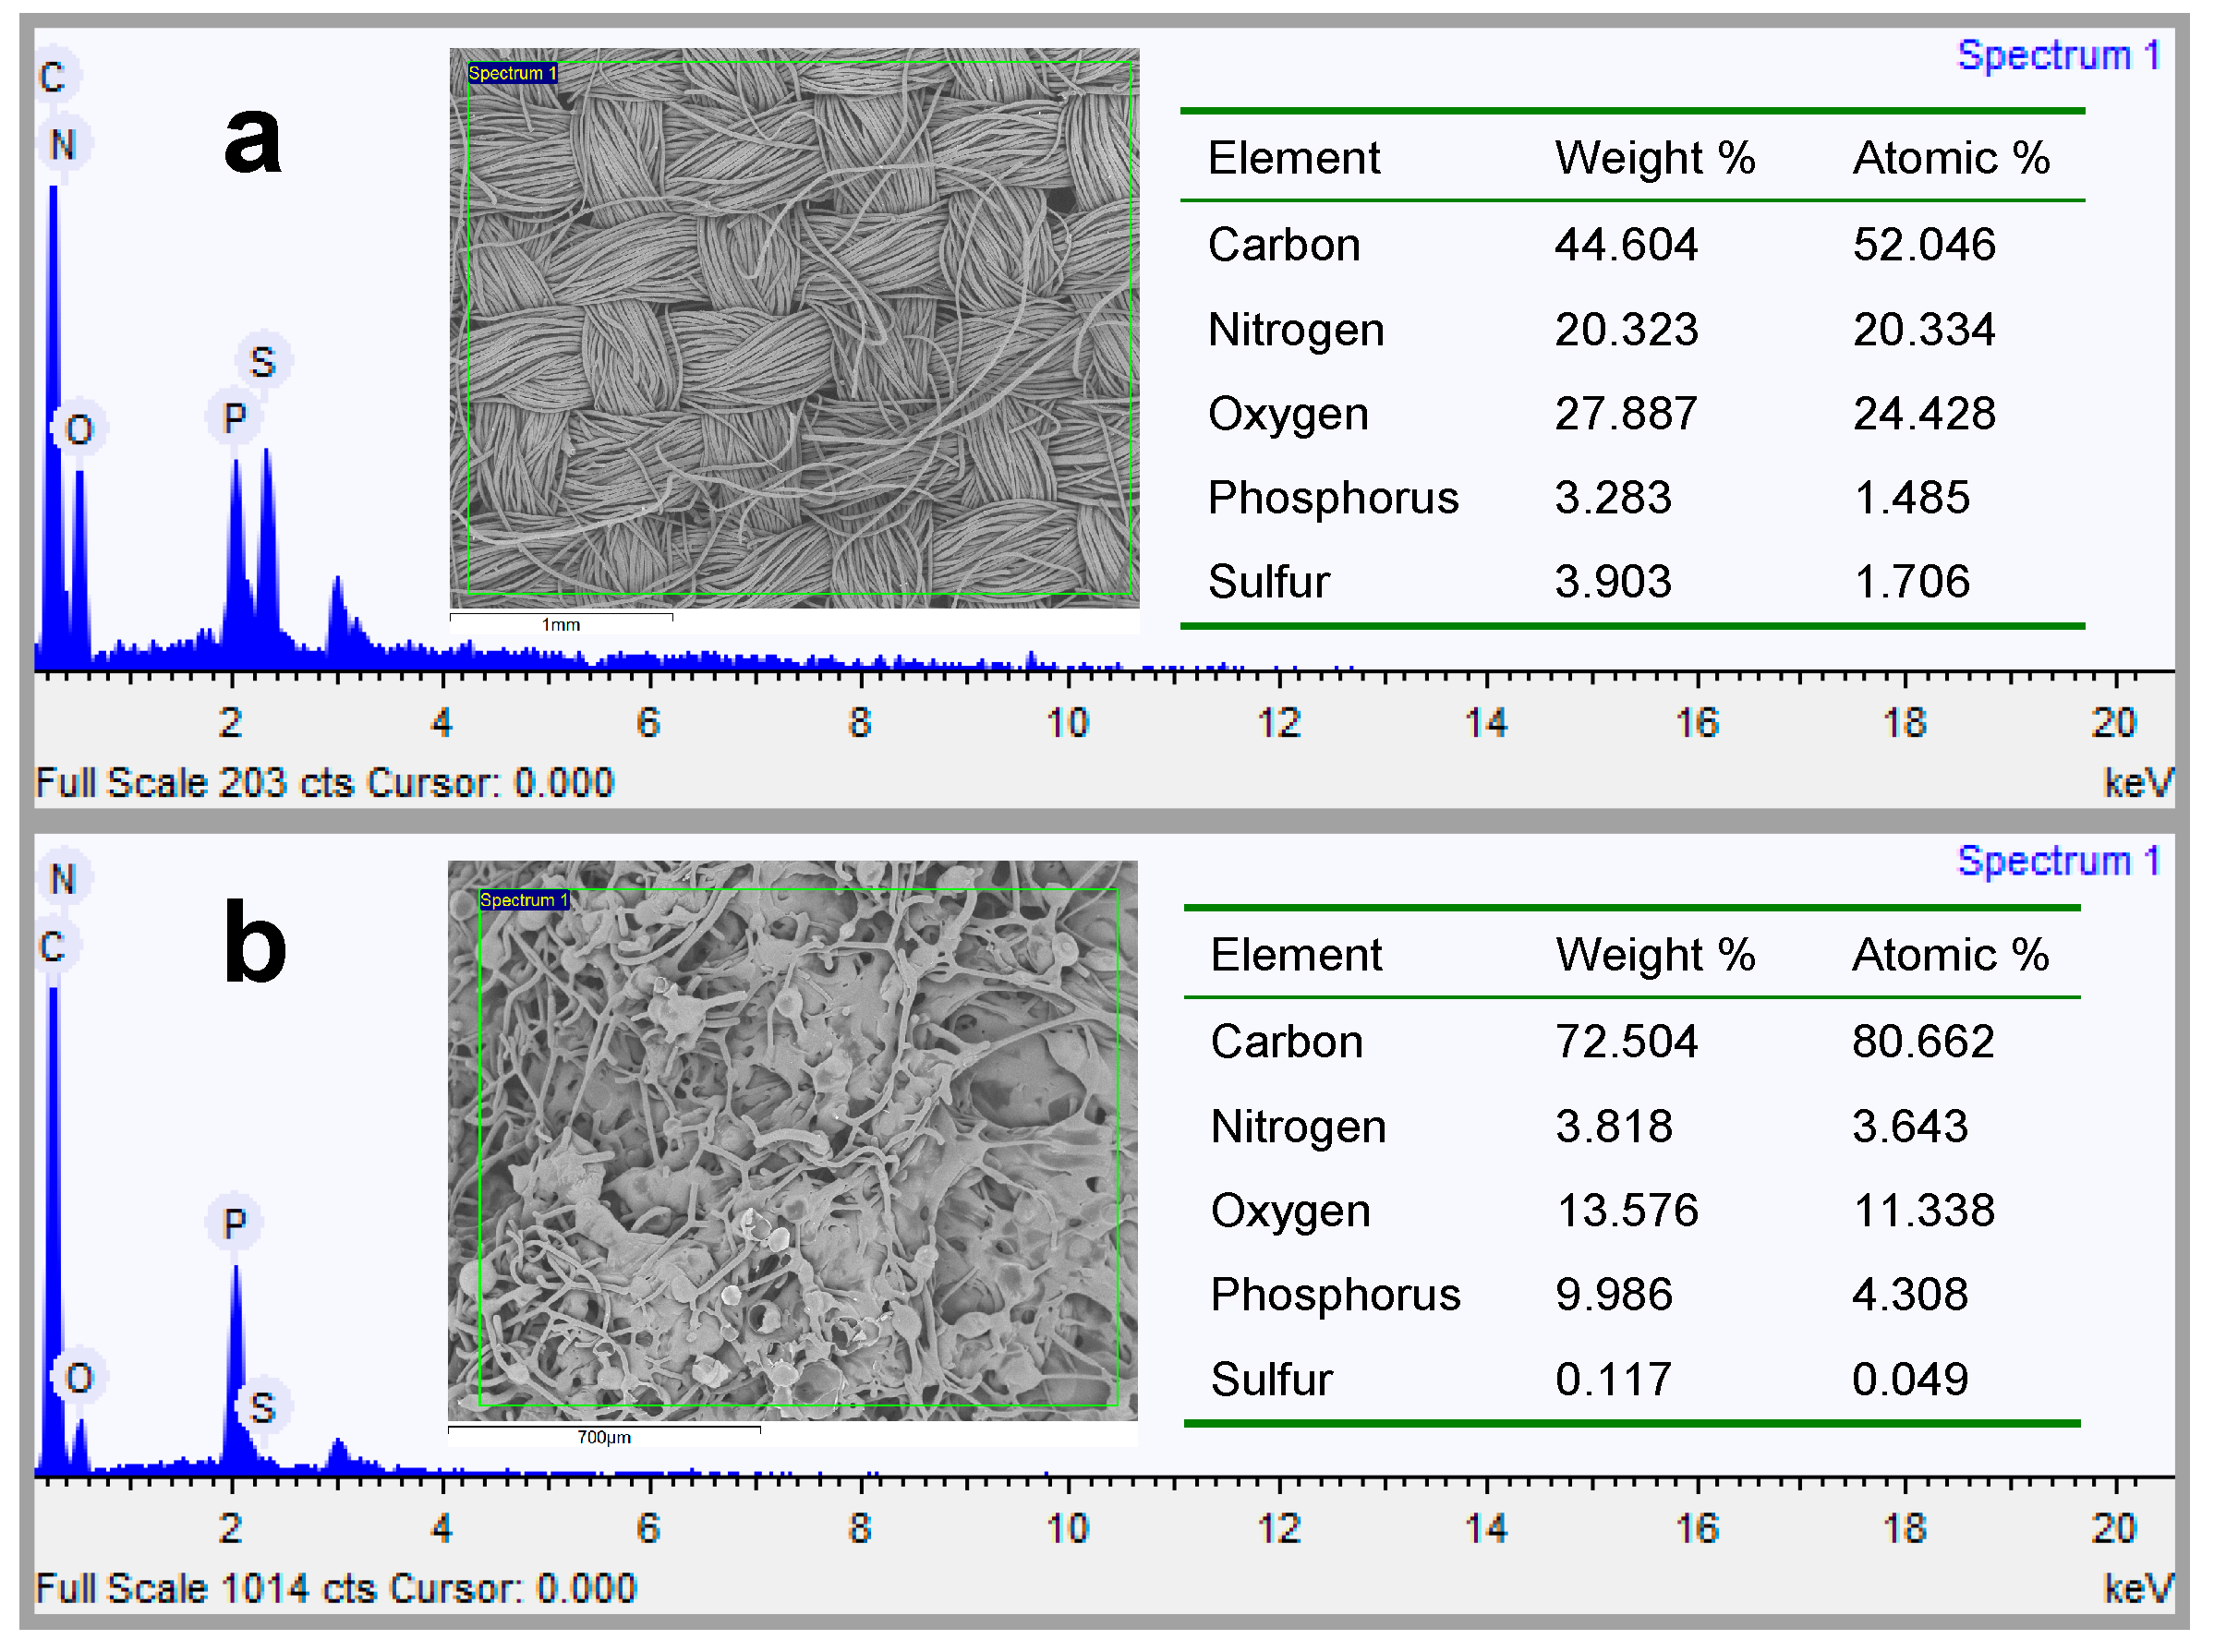The image size is (2214, 1652).
Task: Click the blue Spectrum 1 title in panel b
Action: point(2058,860)
